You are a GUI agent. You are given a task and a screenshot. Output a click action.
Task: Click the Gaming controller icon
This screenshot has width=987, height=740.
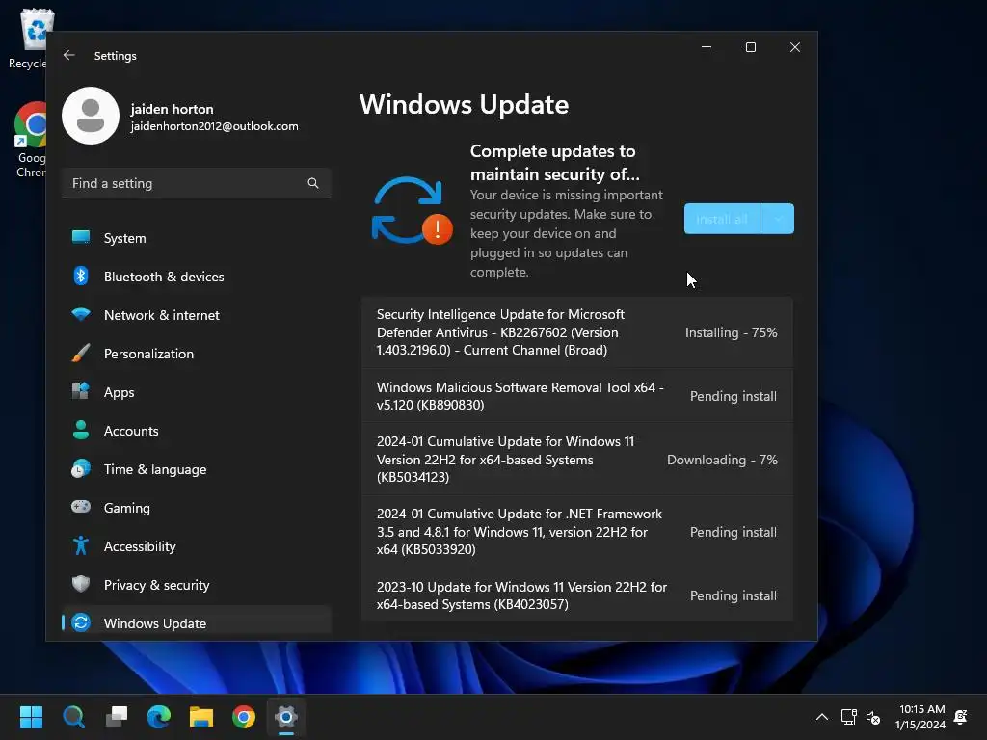(x=81, y=507)
